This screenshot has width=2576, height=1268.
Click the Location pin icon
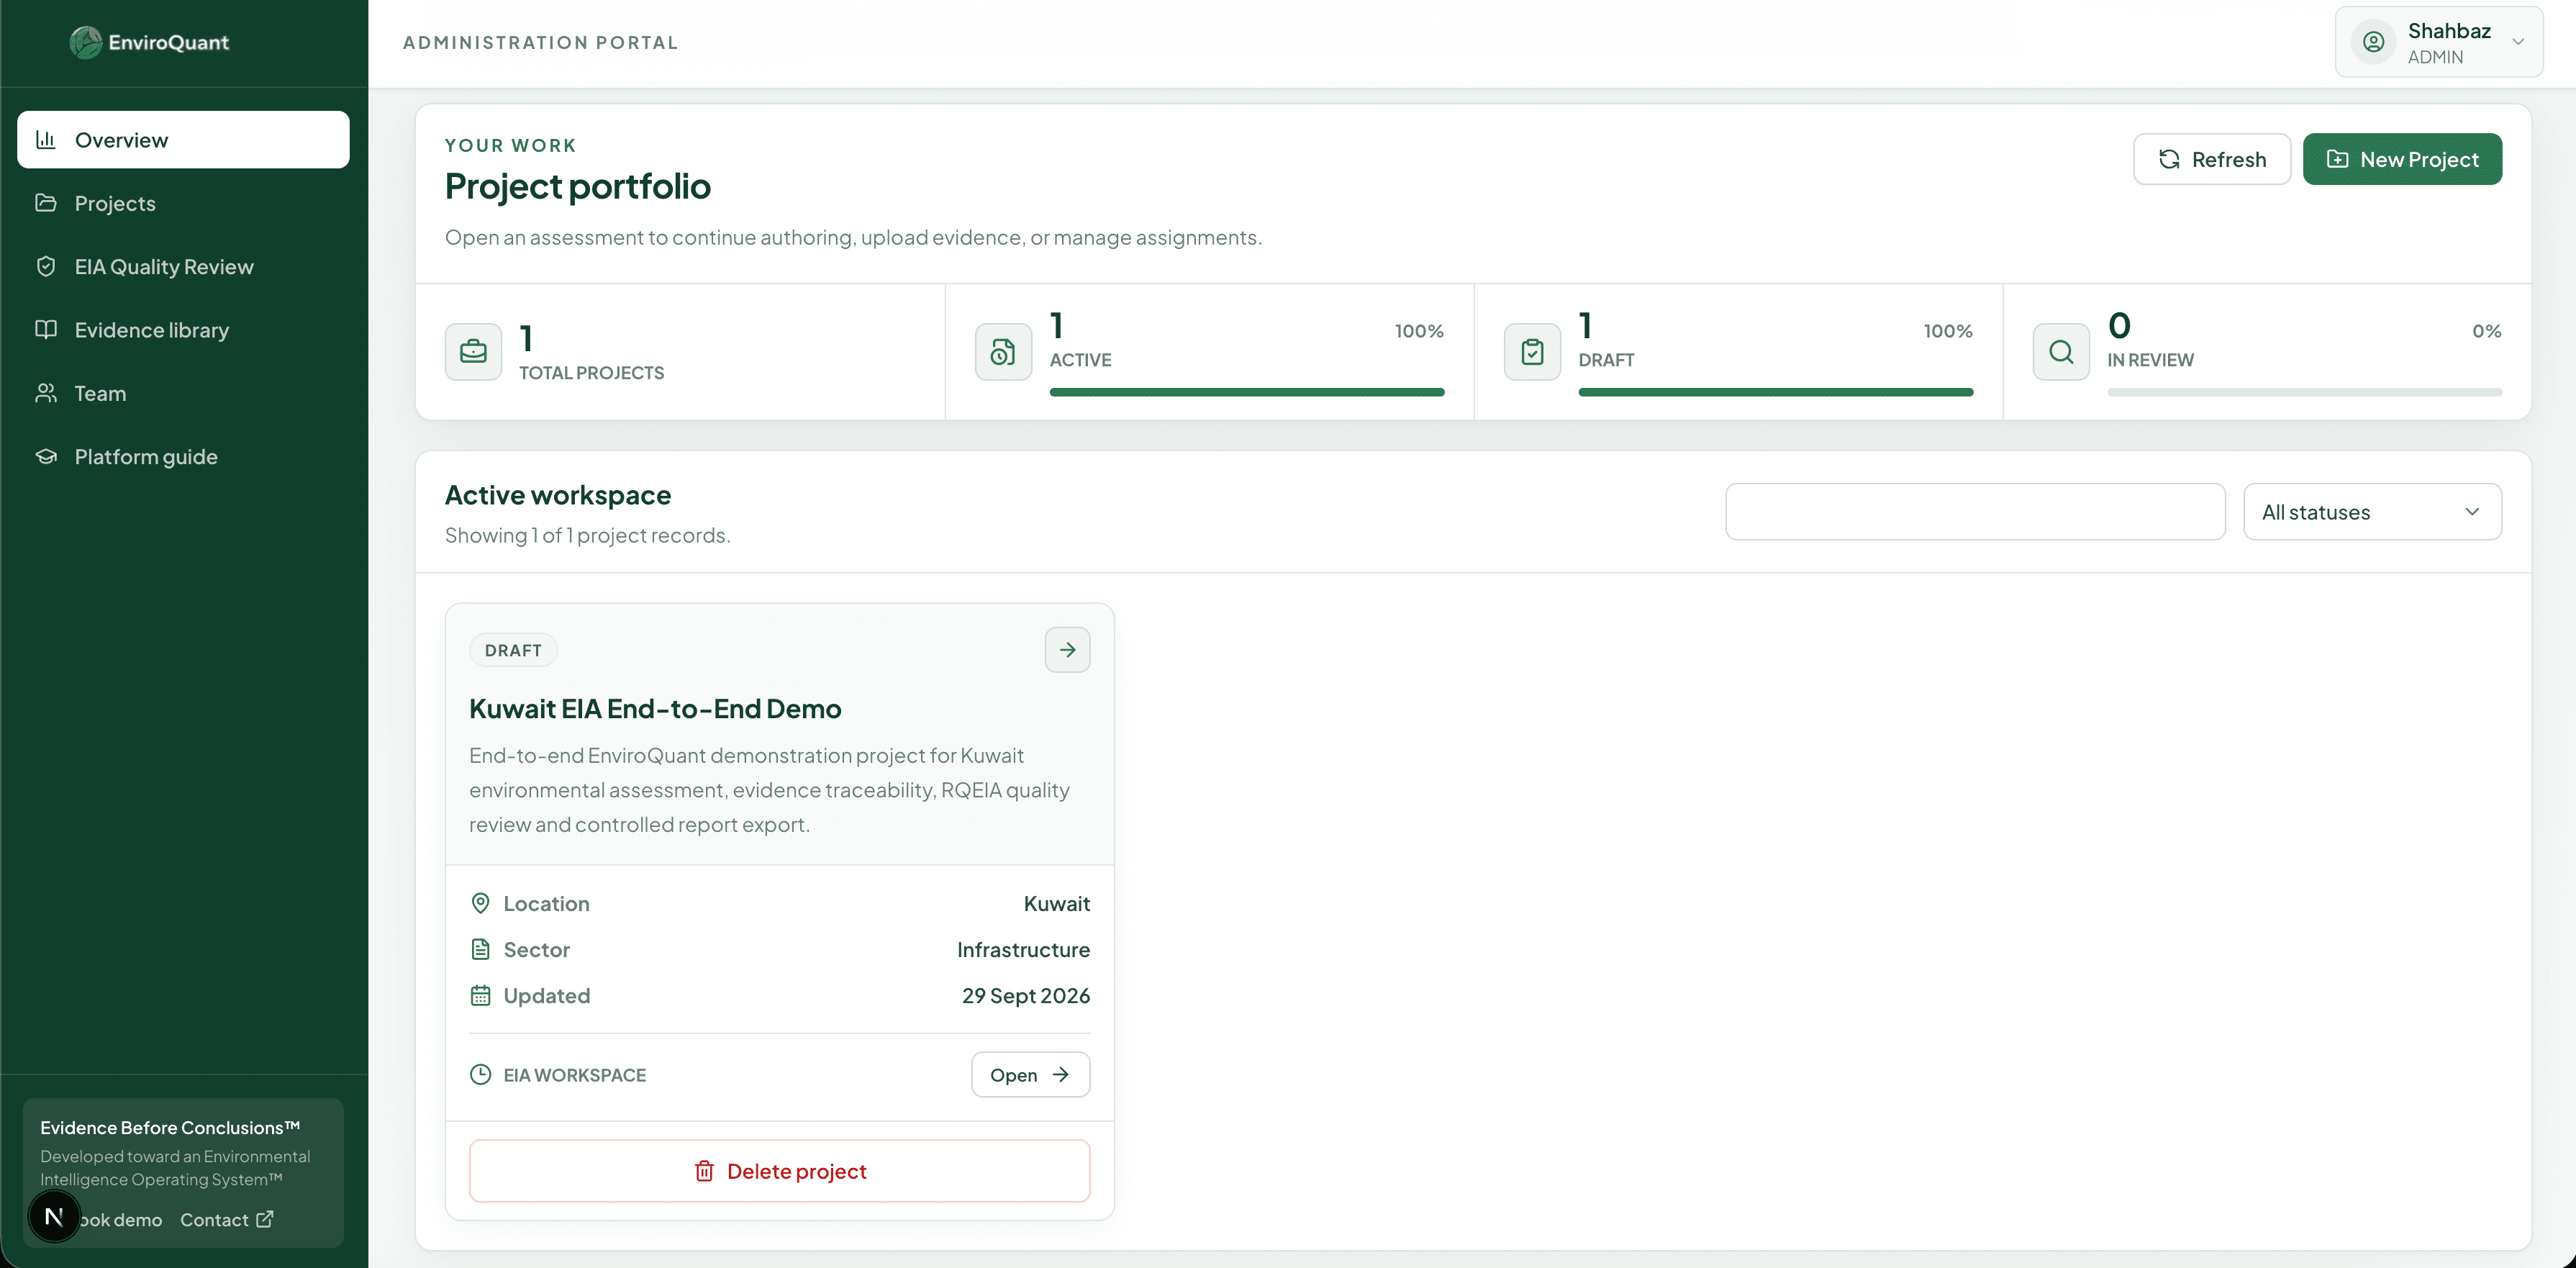pos(480,903)
